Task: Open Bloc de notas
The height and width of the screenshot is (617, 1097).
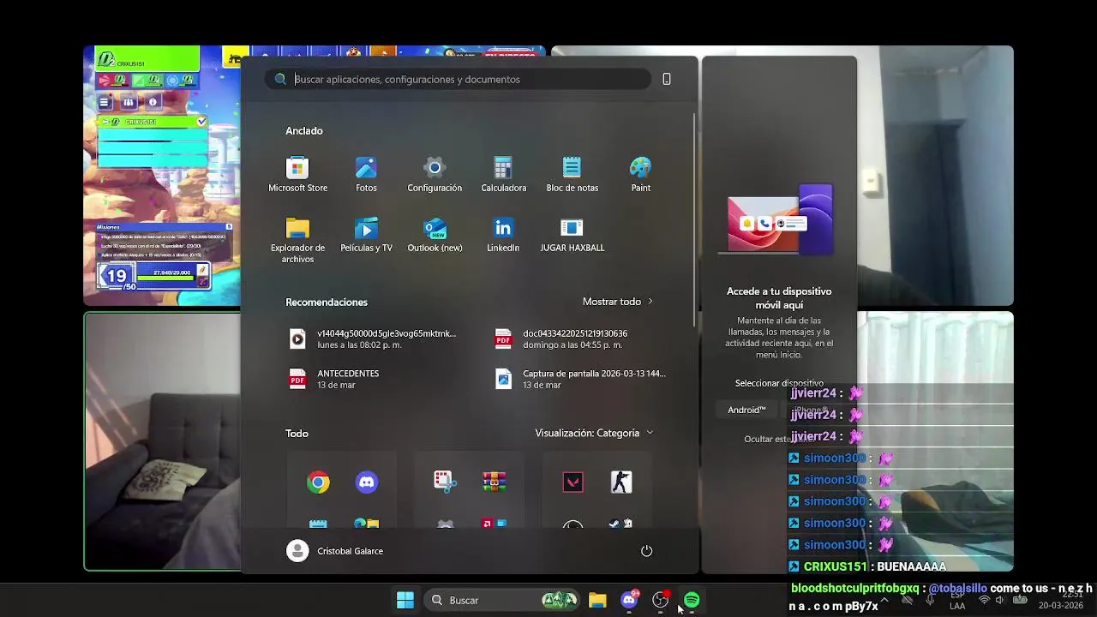Action: (x=572, y=175)
